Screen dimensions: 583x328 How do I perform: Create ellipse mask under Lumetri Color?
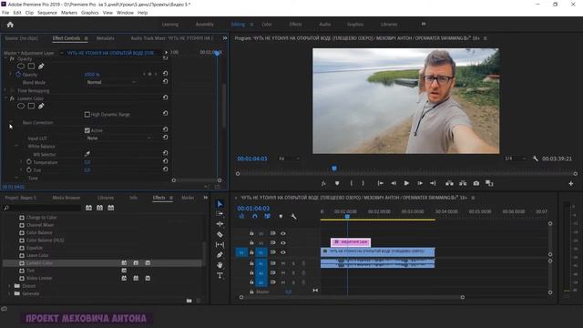click(21, 106)
